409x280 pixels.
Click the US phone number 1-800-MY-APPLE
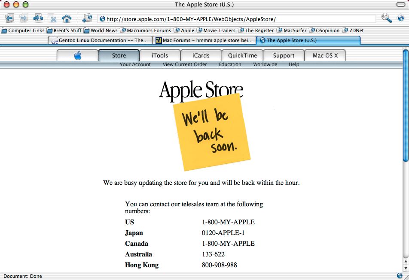coord(228,222)
